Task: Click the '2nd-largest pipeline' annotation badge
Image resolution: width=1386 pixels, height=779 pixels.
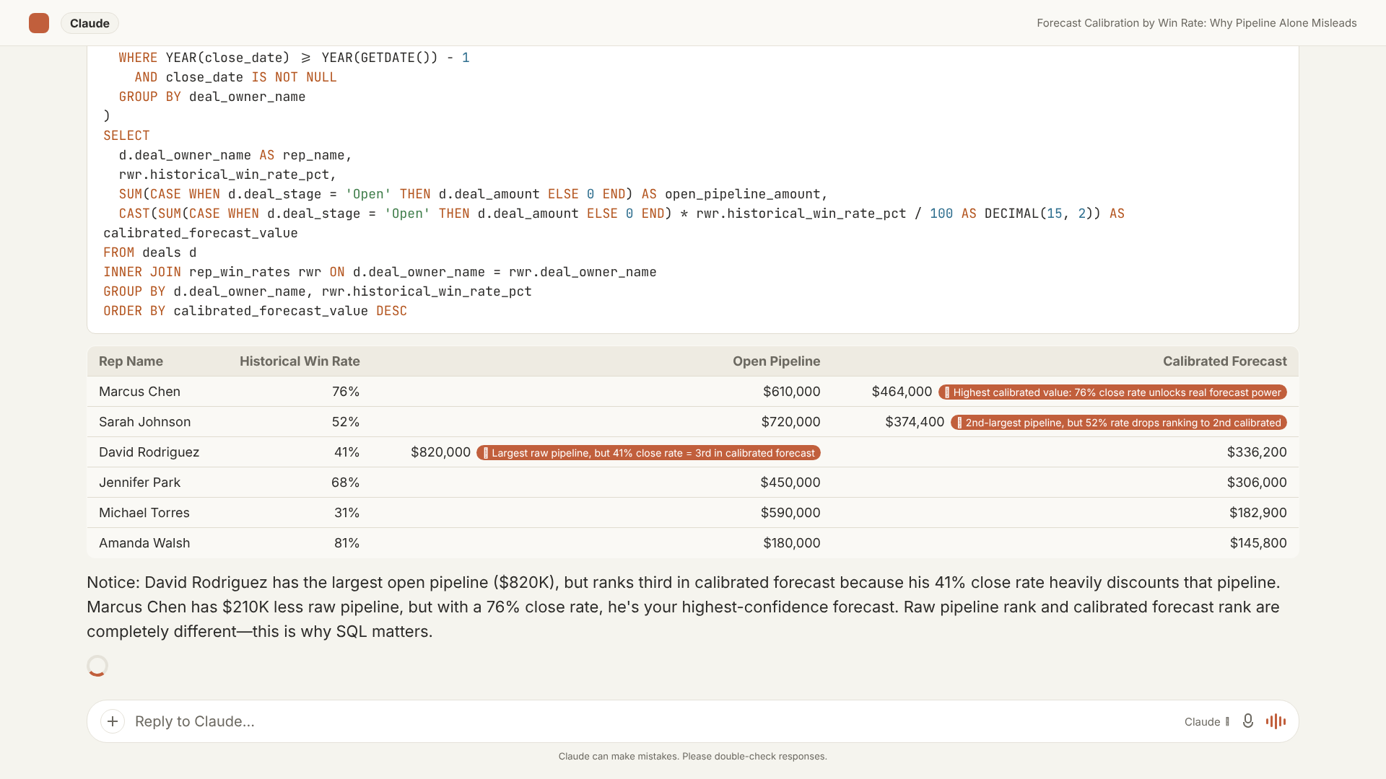Action: click(1119, 423)
